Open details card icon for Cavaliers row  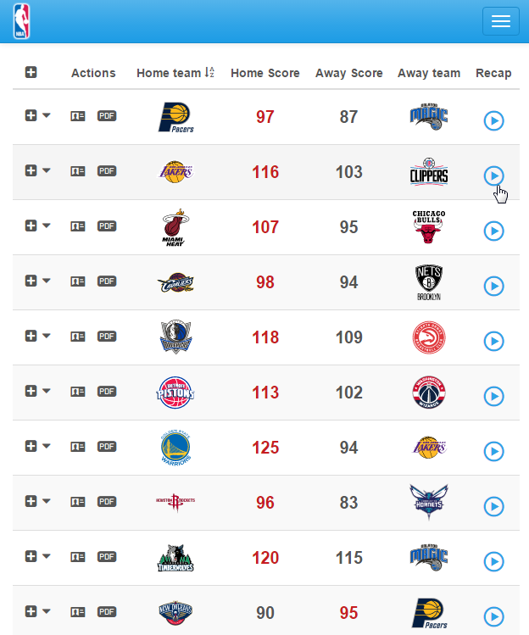pos(78,281)
